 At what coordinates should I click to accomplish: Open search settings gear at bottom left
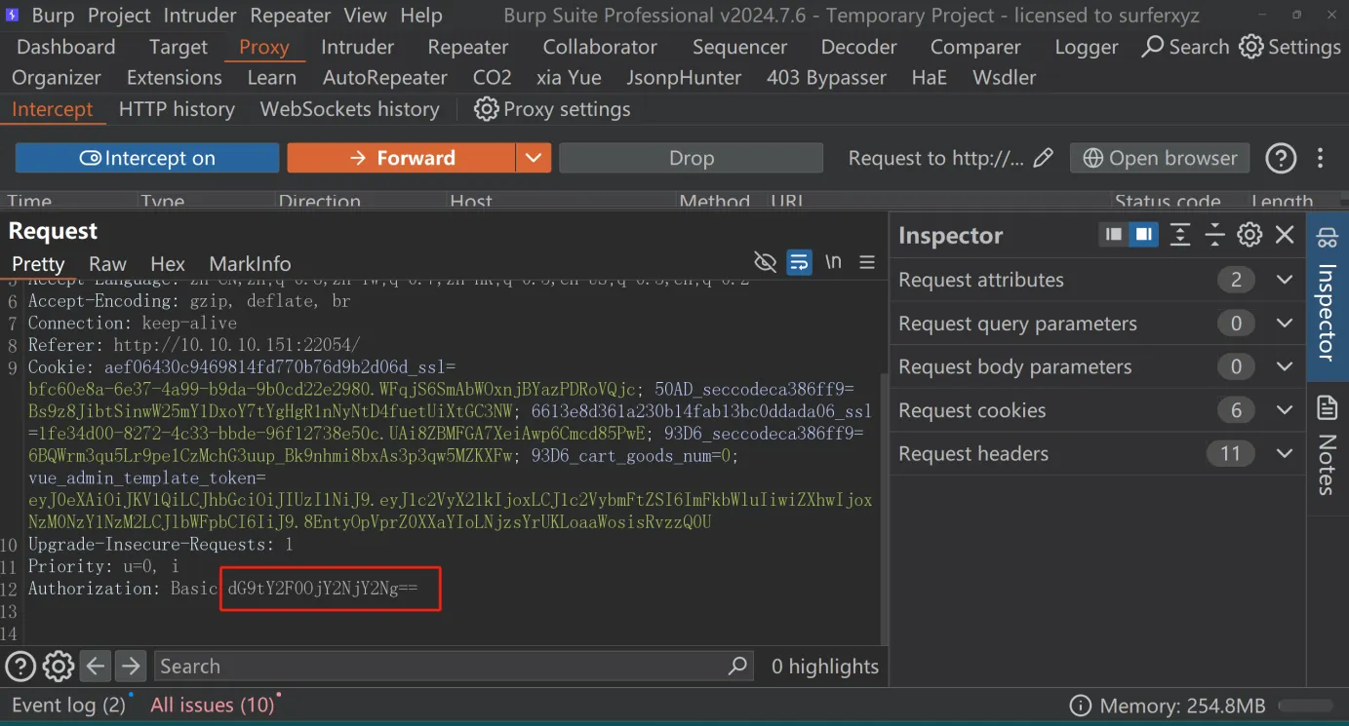pyautogui.click(x=59, y=667)
